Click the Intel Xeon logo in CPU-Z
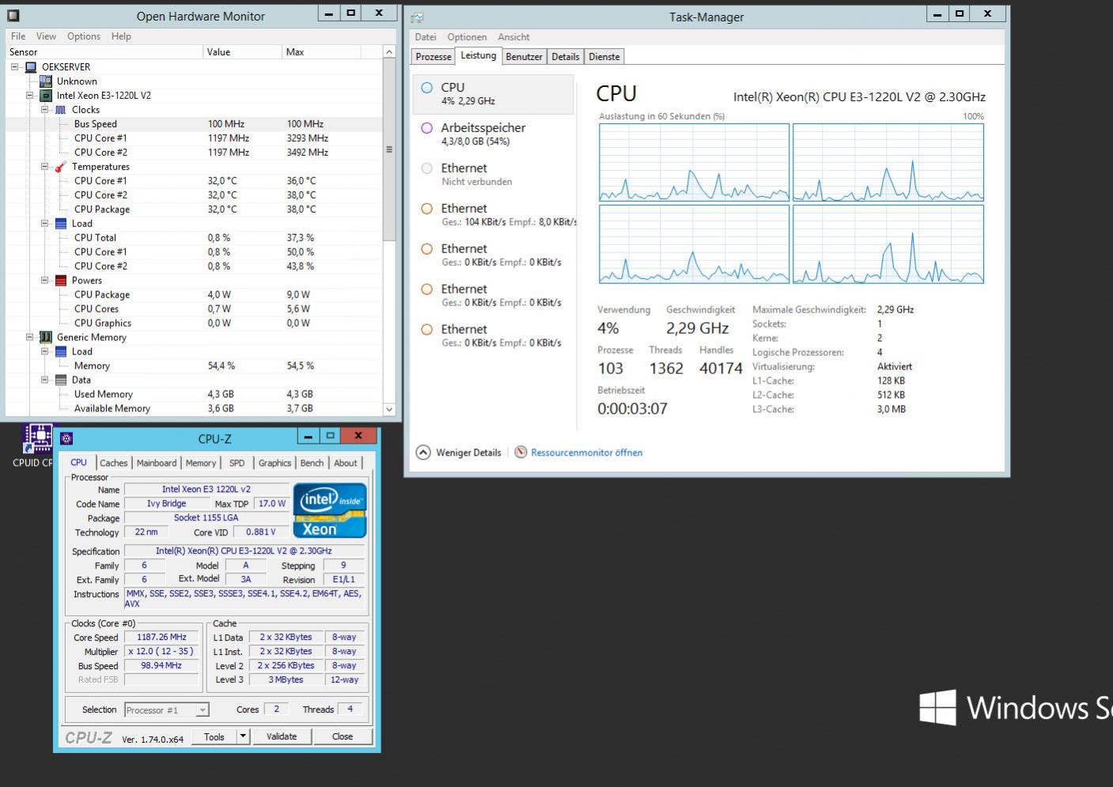The width and height of the screenshot is (1113, 787). pos(330,510)
